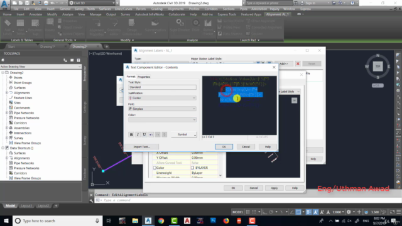Click the Undo arrow in Text Component Editor
402x226 pixels.
tap(151, 134)
